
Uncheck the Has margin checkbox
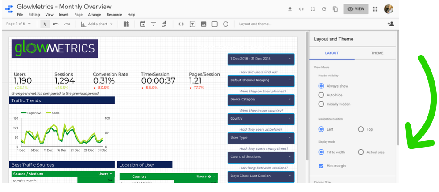point(321,166)
